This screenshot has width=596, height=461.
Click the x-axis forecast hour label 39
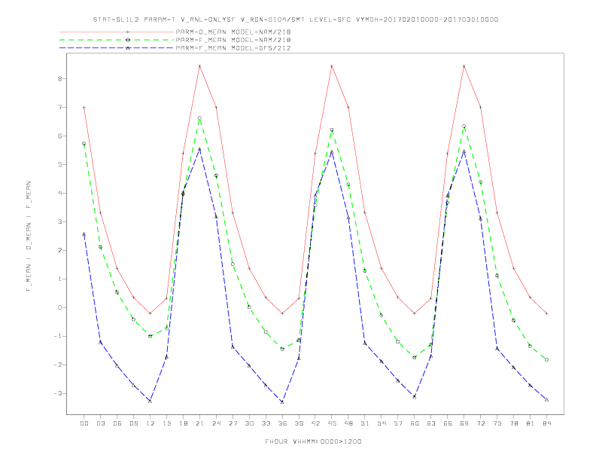coord(299,423)
